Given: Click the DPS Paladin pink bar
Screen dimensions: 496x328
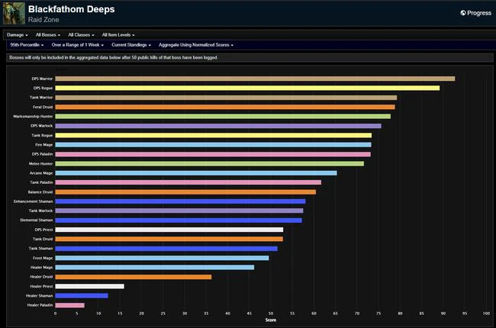Looking at the screenshot, I should (x=213, y=154).
